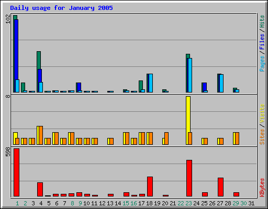268x209 pixels.
Task: Select the cyan pages bar for day 27
Action: coord(221,84)
